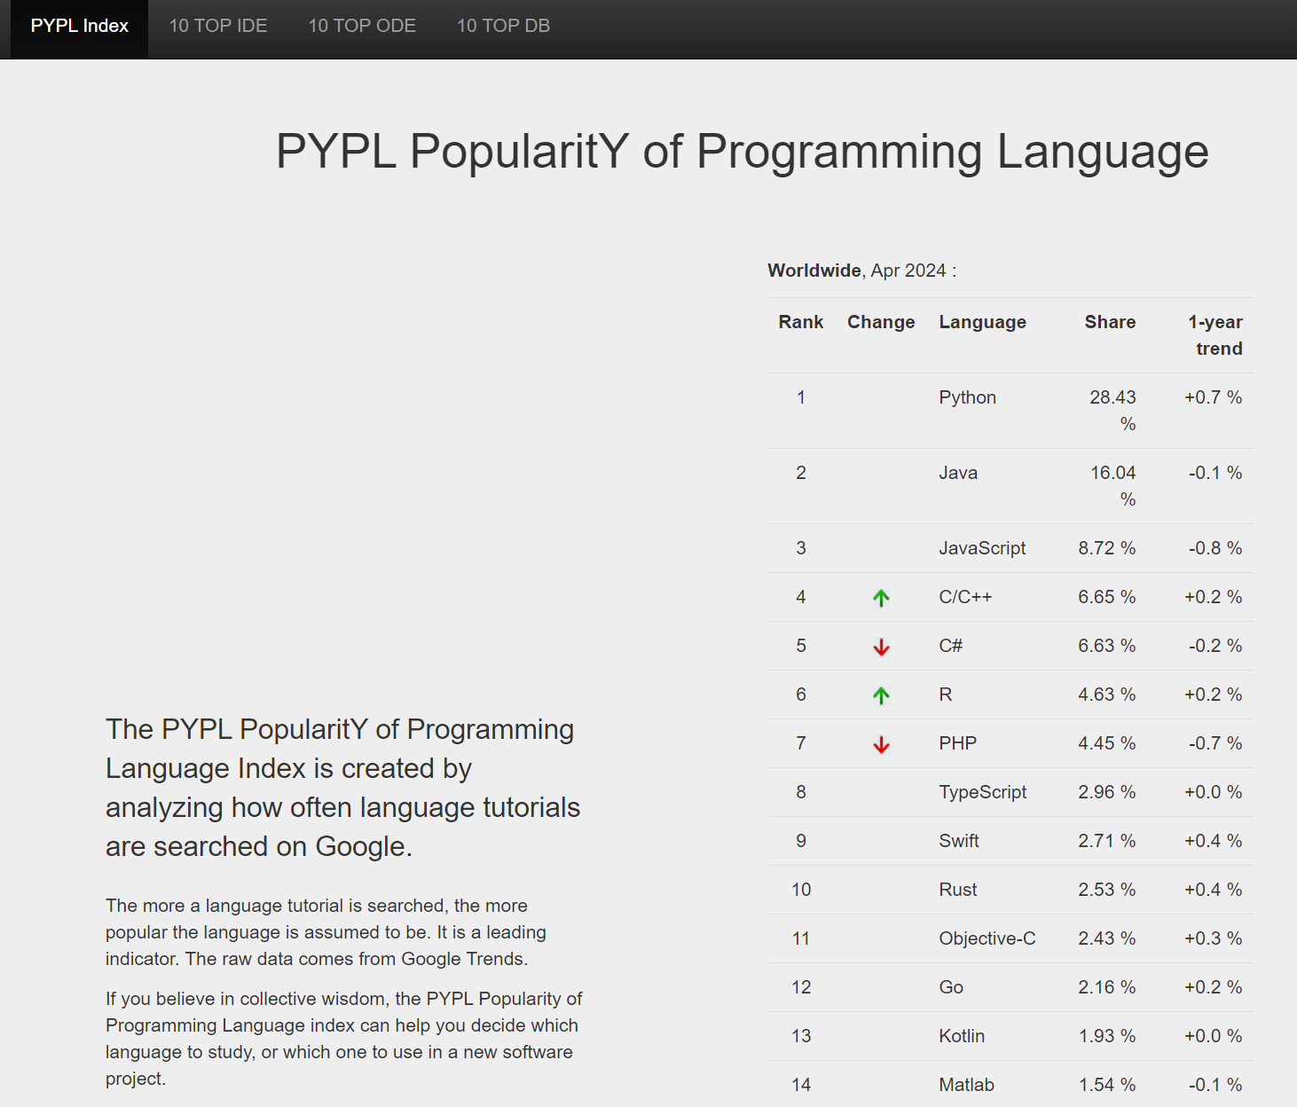Click the Worldwide label above the table
The height and width of the screenshot is (1107, 1297).
pyautogui.click(x=814, y=271)
